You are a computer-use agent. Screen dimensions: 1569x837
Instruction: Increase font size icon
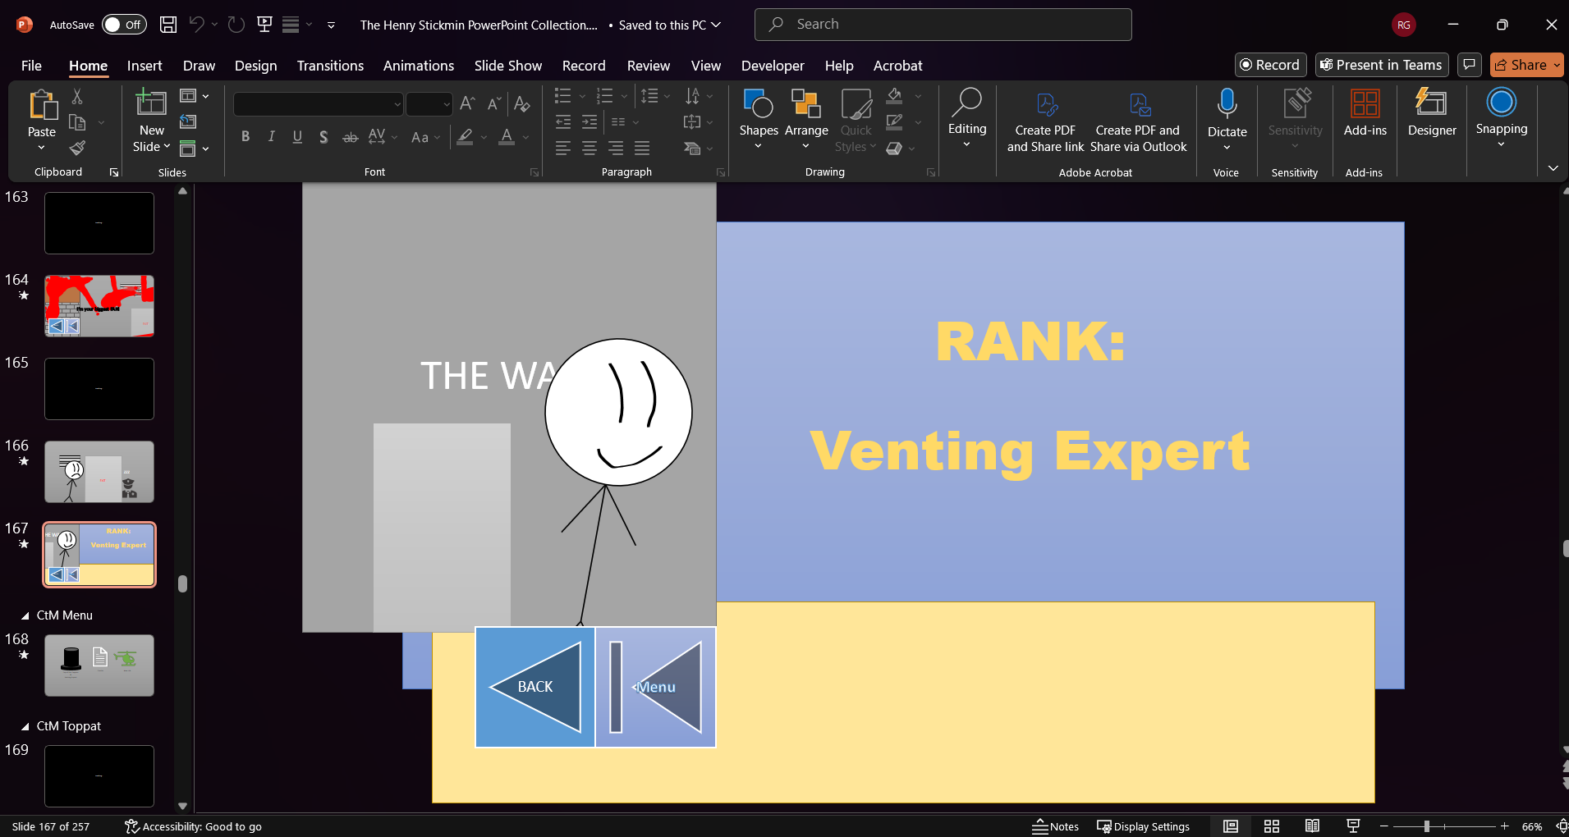point(467,103)
